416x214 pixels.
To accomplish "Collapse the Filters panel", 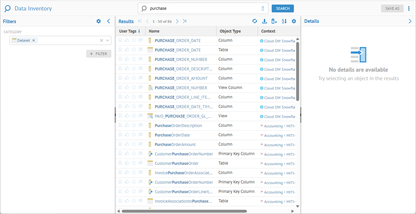I will [109, 21].
